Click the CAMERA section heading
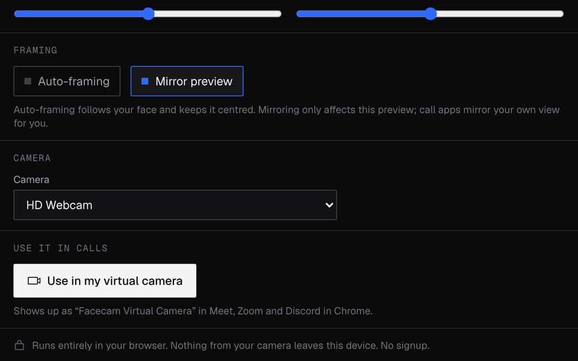This screenshot has height=361, width=578. tap(32, 158)
